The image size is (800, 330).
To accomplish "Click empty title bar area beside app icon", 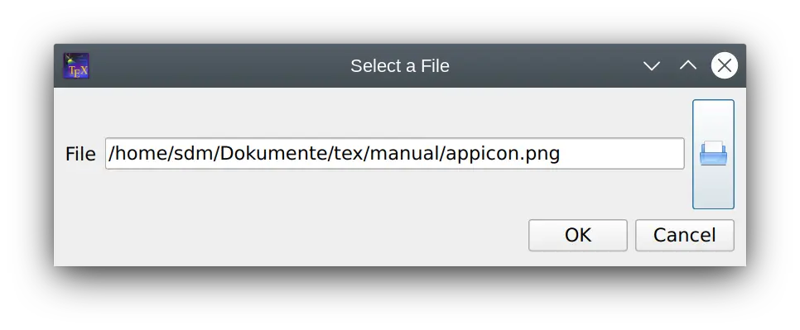I will point(214,65).
